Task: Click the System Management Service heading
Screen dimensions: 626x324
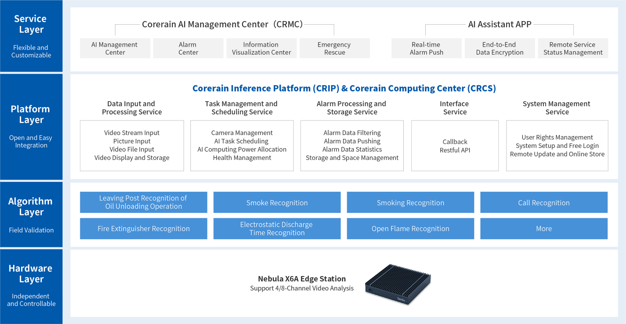Action: 557,108
